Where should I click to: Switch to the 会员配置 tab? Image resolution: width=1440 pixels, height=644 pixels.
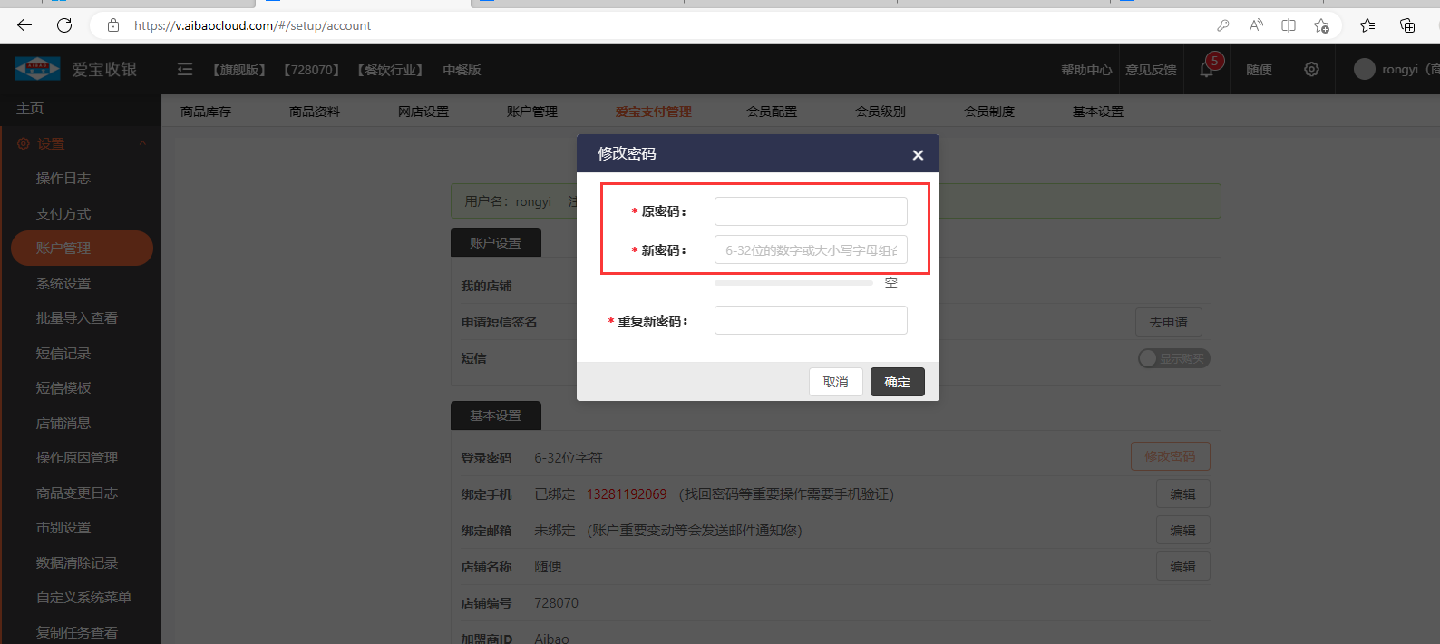point(771,112)
